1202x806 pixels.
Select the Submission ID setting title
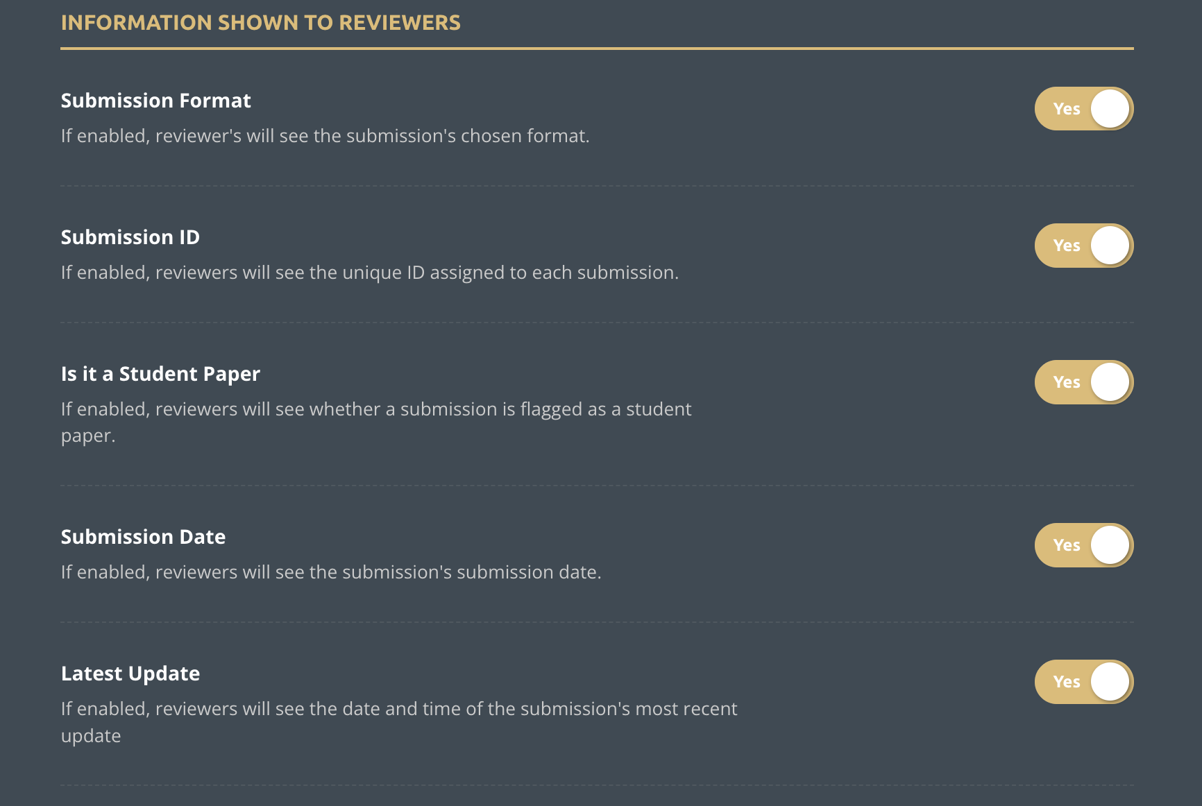pyautogui.click(x=130, y=237)
